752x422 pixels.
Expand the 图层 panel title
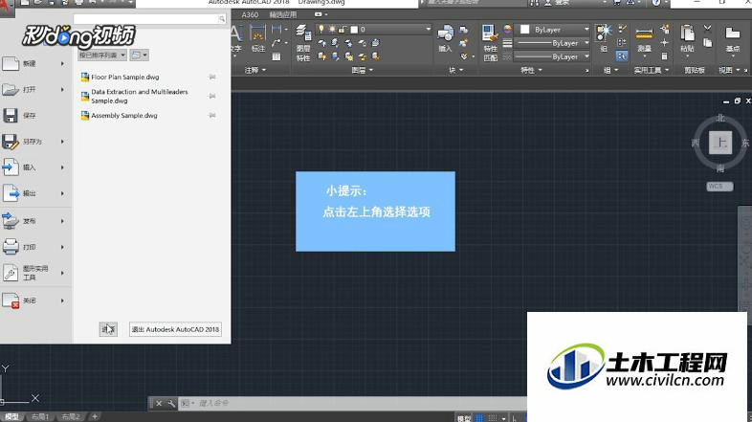coord(362,70)
